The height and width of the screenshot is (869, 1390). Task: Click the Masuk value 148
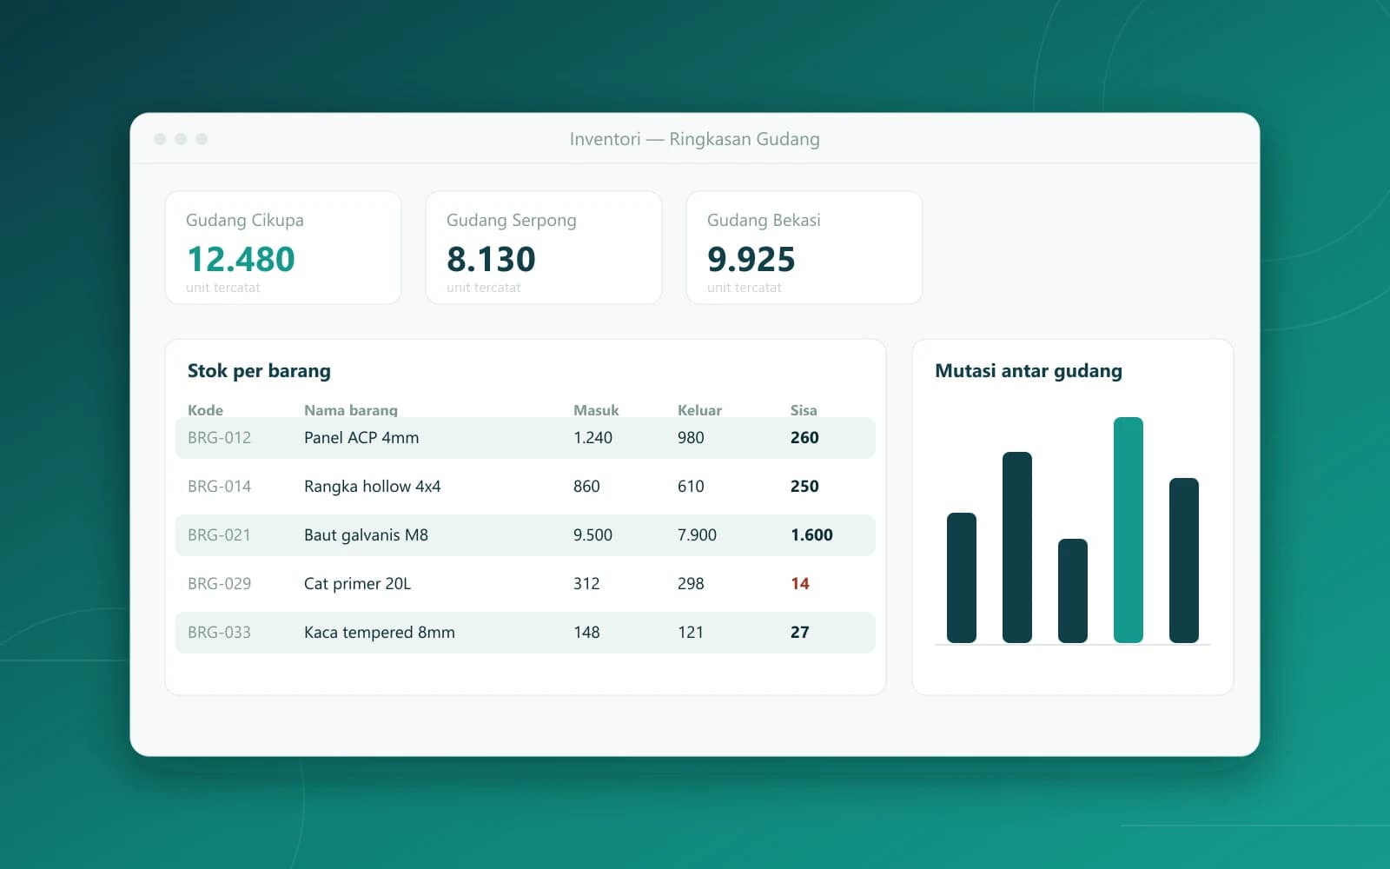(586, 633)
